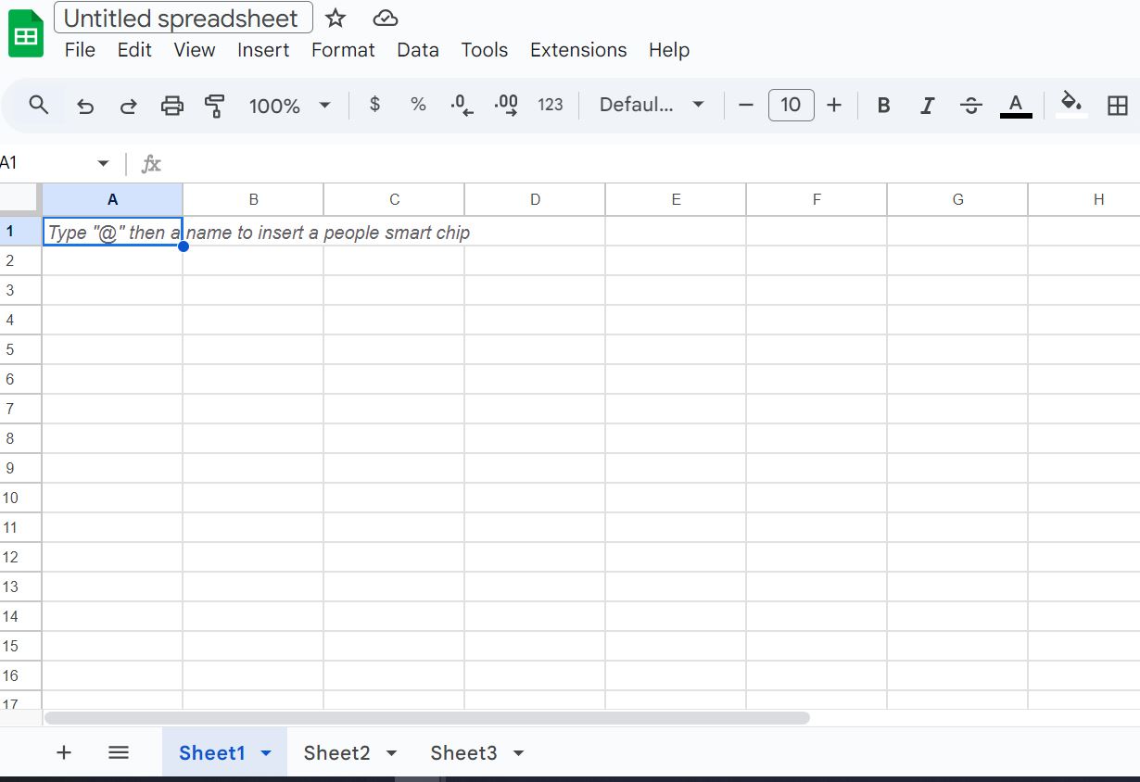Toggle italic formatting
Image resolution: width=1140 pixels, height=782 pixels.
point(927,106)
